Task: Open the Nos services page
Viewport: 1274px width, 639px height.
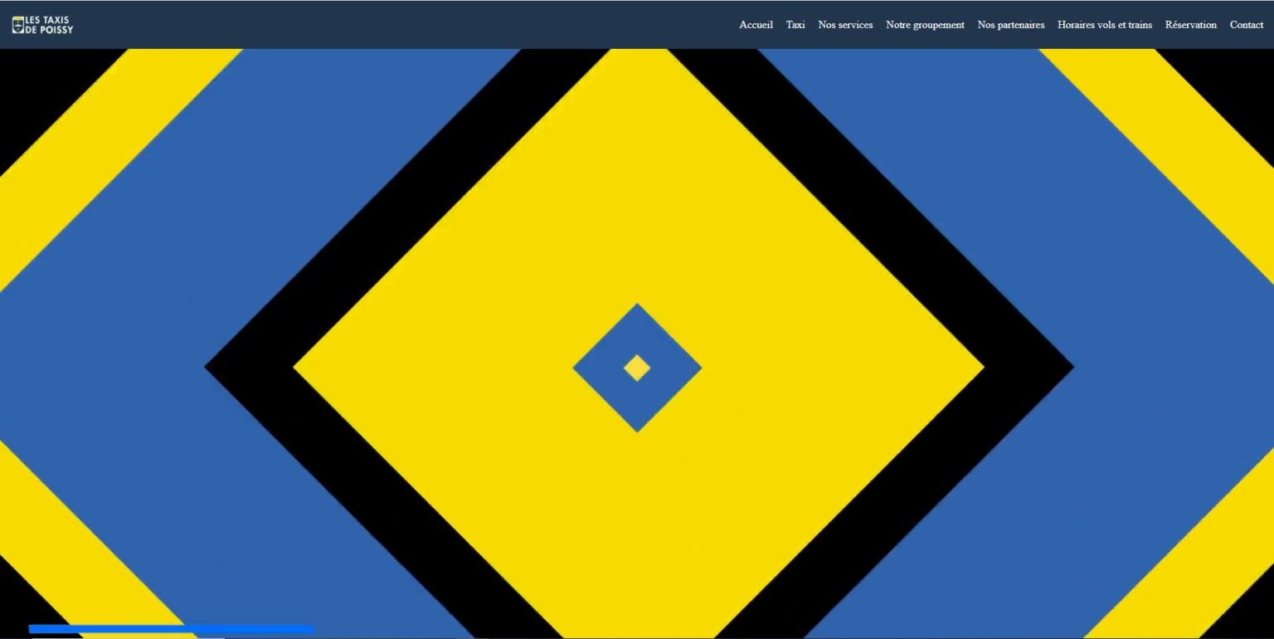Action: click(x=845, y=25)
